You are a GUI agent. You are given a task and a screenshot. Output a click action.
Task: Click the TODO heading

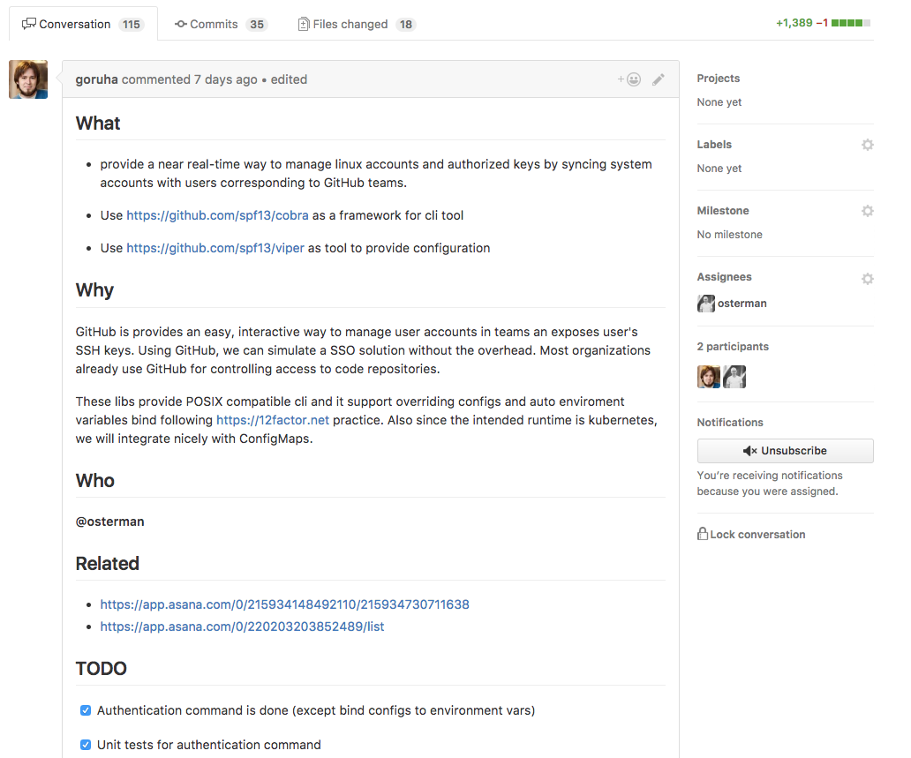coord(102,669)
